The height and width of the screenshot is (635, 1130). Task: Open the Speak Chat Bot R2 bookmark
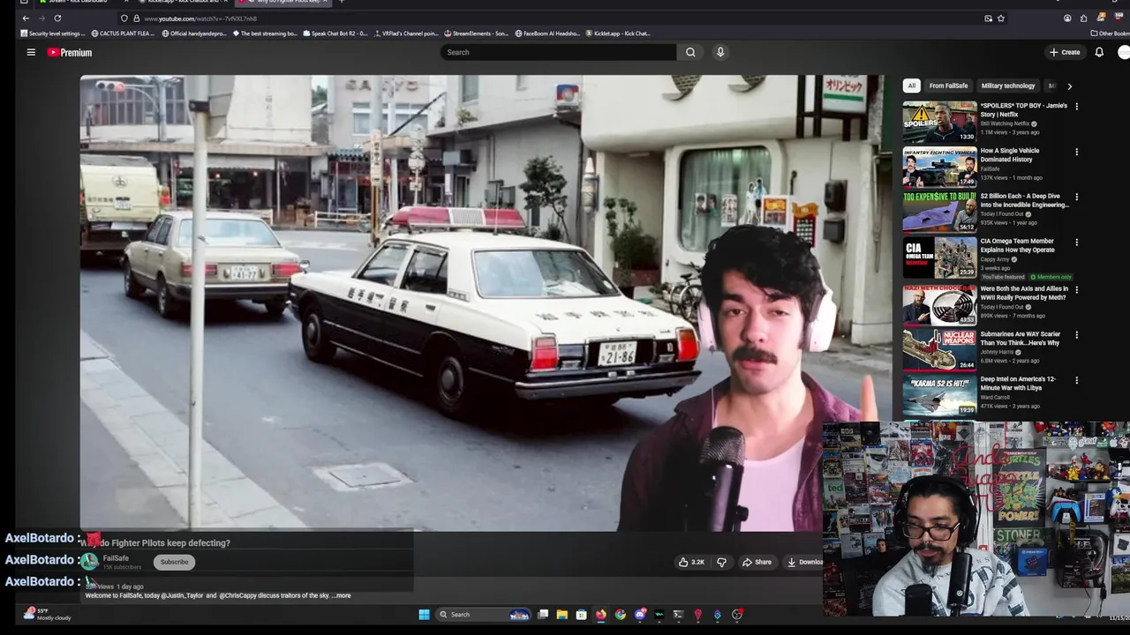tap(335, 34)
